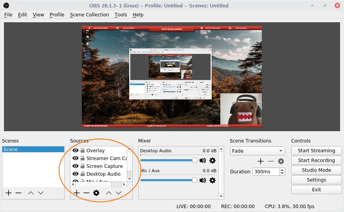Click 'LIVE: 00:00:00' status text
Image resolution: width=344 pixels, height=212 pixels.
[x=193, y=206]
